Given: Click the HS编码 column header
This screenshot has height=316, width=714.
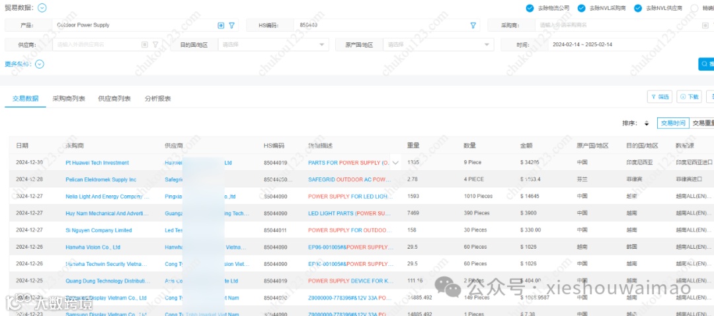Looking at the screenshot, I should [274, 146].
